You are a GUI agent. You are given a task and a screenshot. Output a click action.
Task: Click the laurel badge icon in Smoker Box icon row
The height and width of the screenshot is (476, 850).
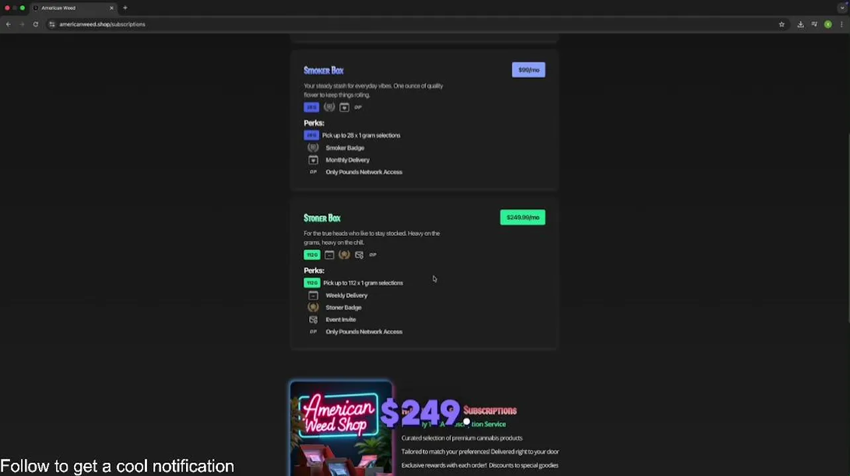tap(329, 107)
